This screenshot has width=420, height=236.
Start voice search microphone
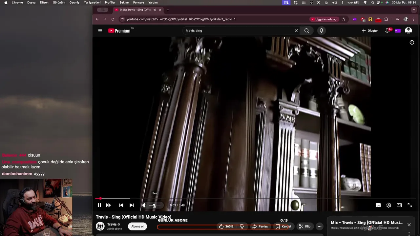coord(321,30)
